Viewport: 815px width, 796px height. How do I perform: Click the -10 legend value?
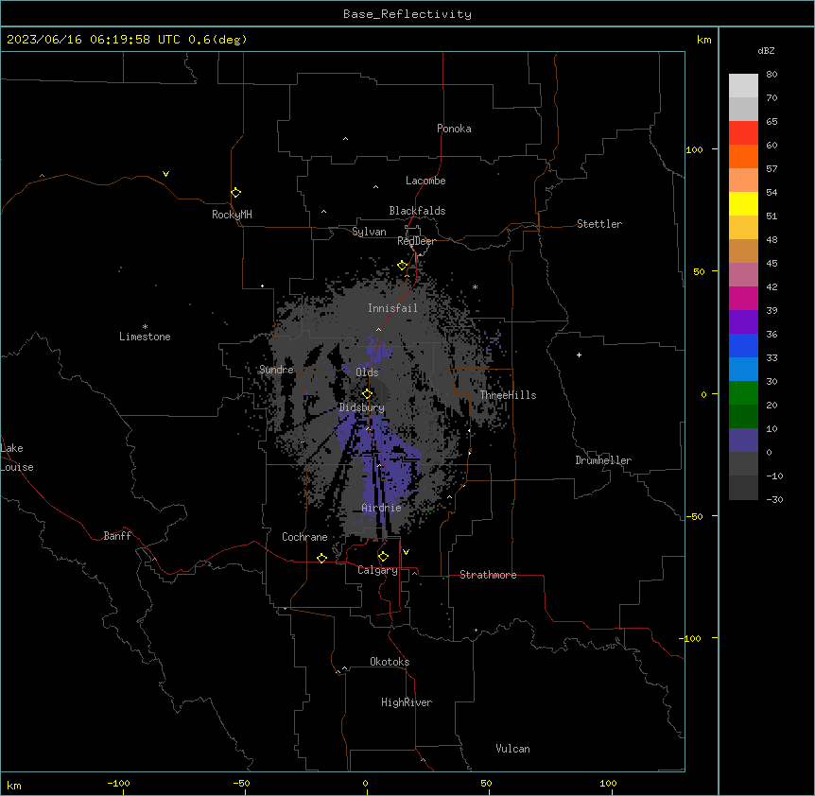774,476
